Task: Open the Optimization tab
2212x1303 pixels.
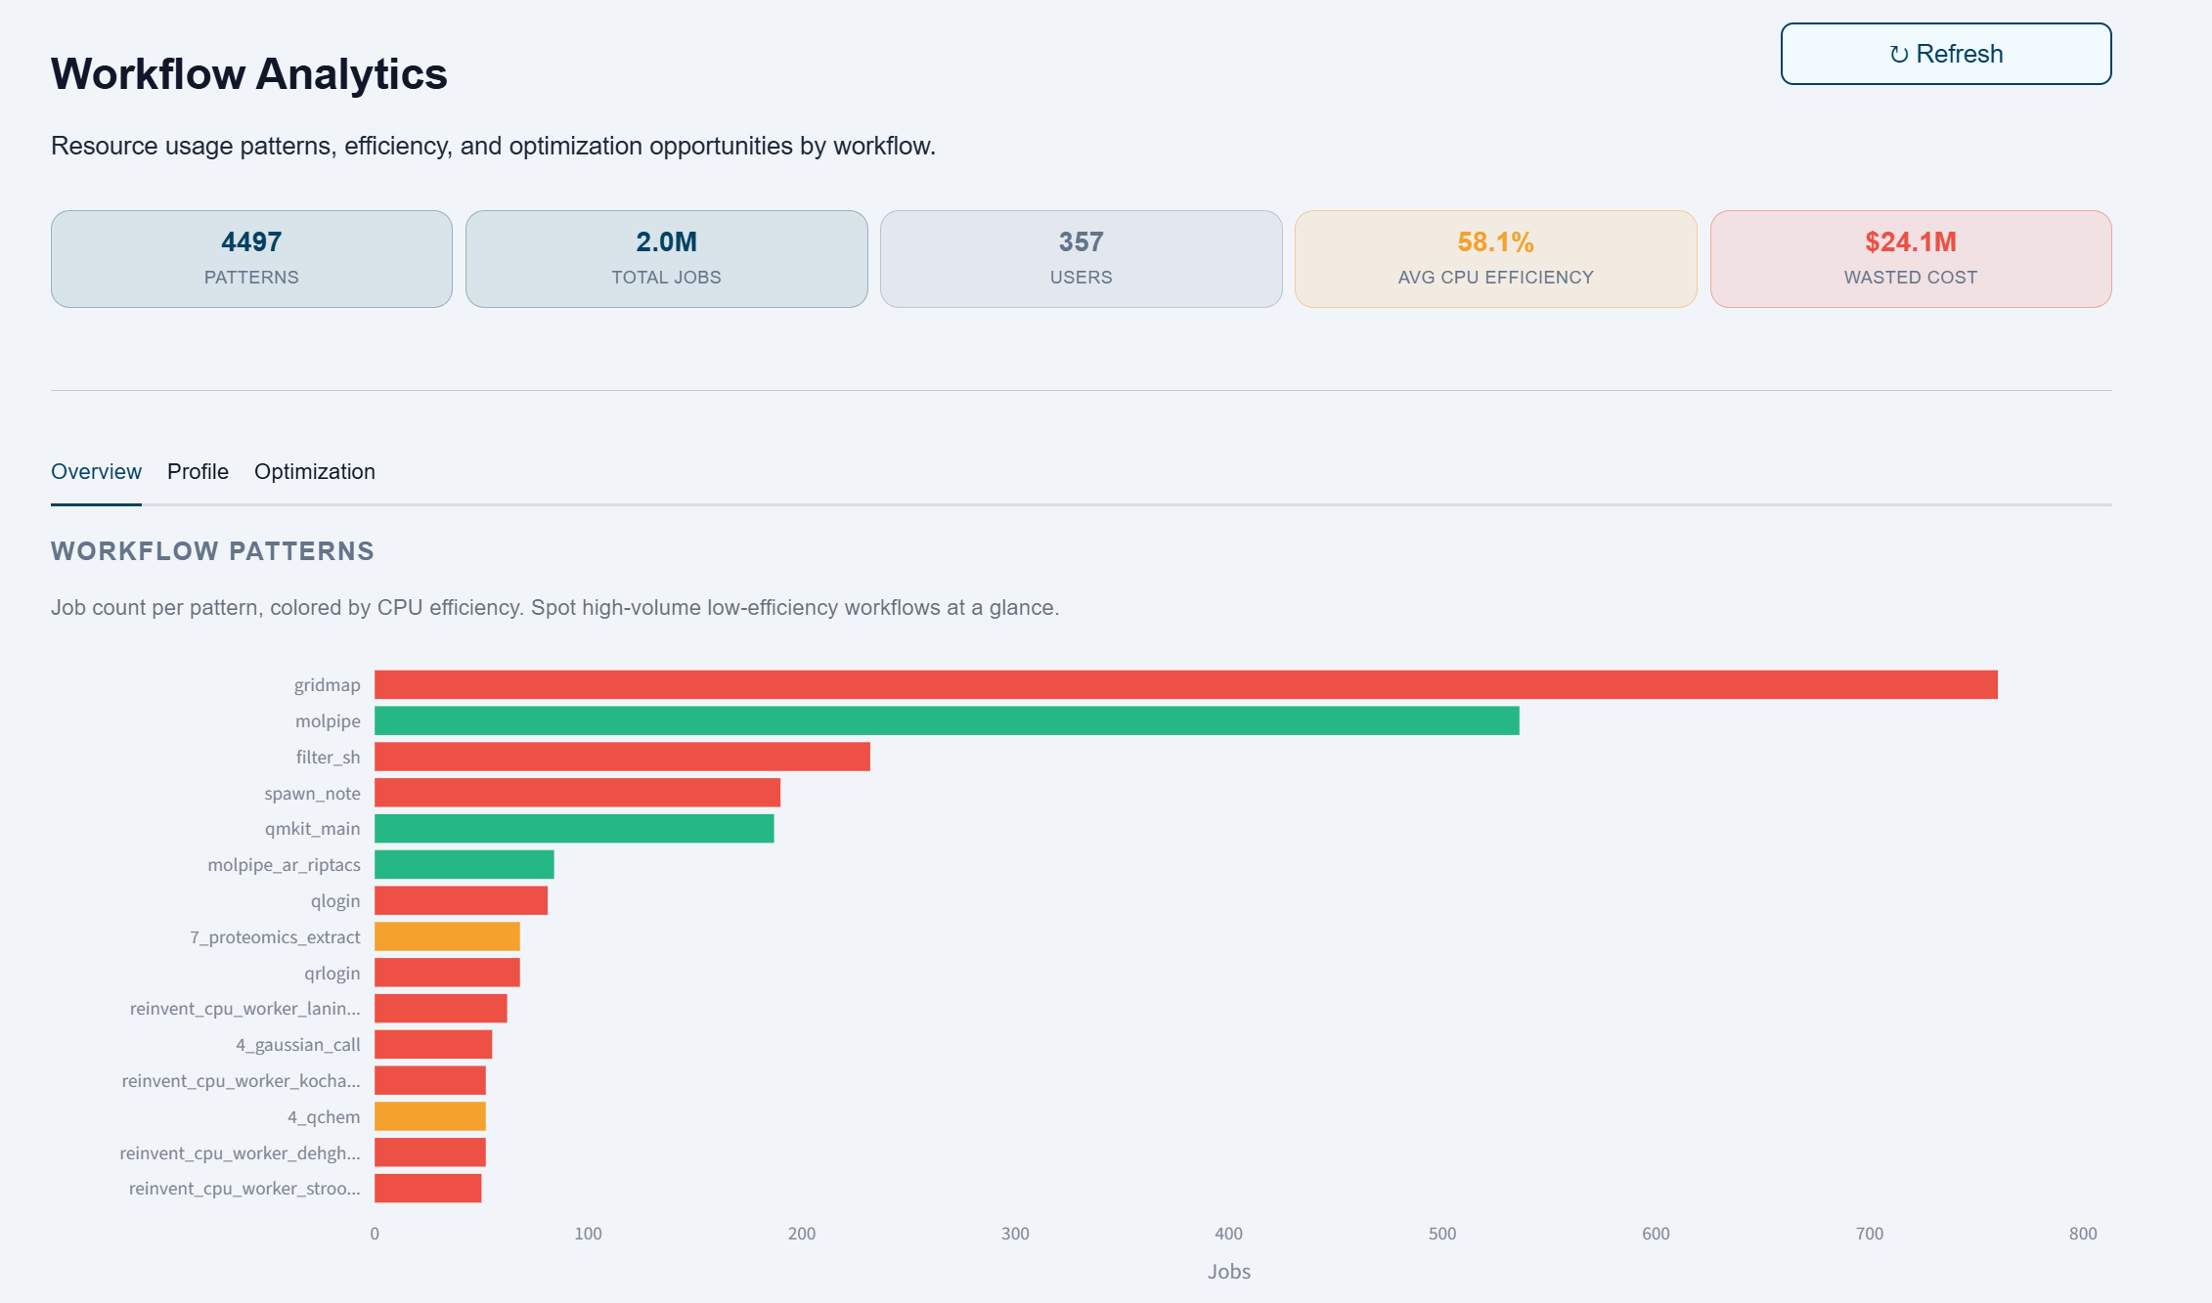Action: tap(314, 471)
